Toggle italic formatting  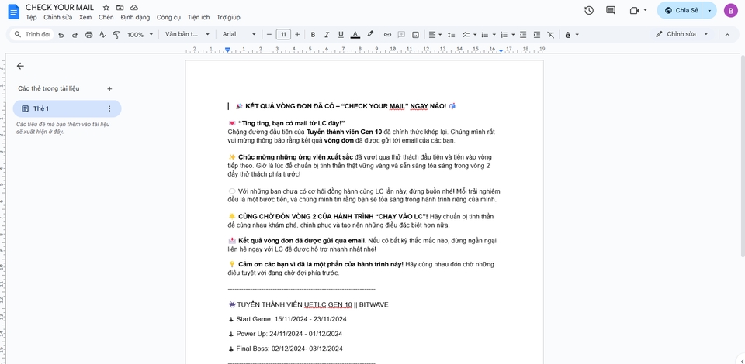327,35
